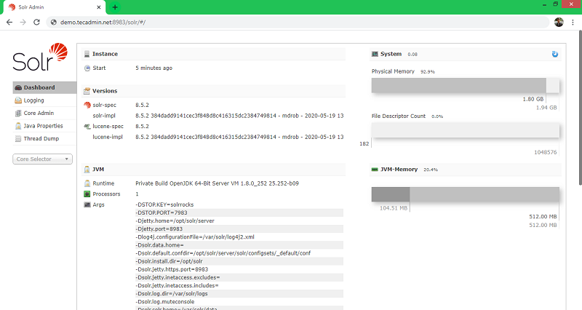Focus the browser address bar

[x=297, y=23]
